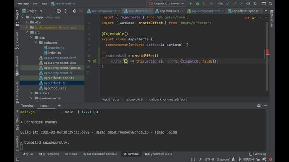Open Search Everywhere magnifier icon

(x=270, y=4)
